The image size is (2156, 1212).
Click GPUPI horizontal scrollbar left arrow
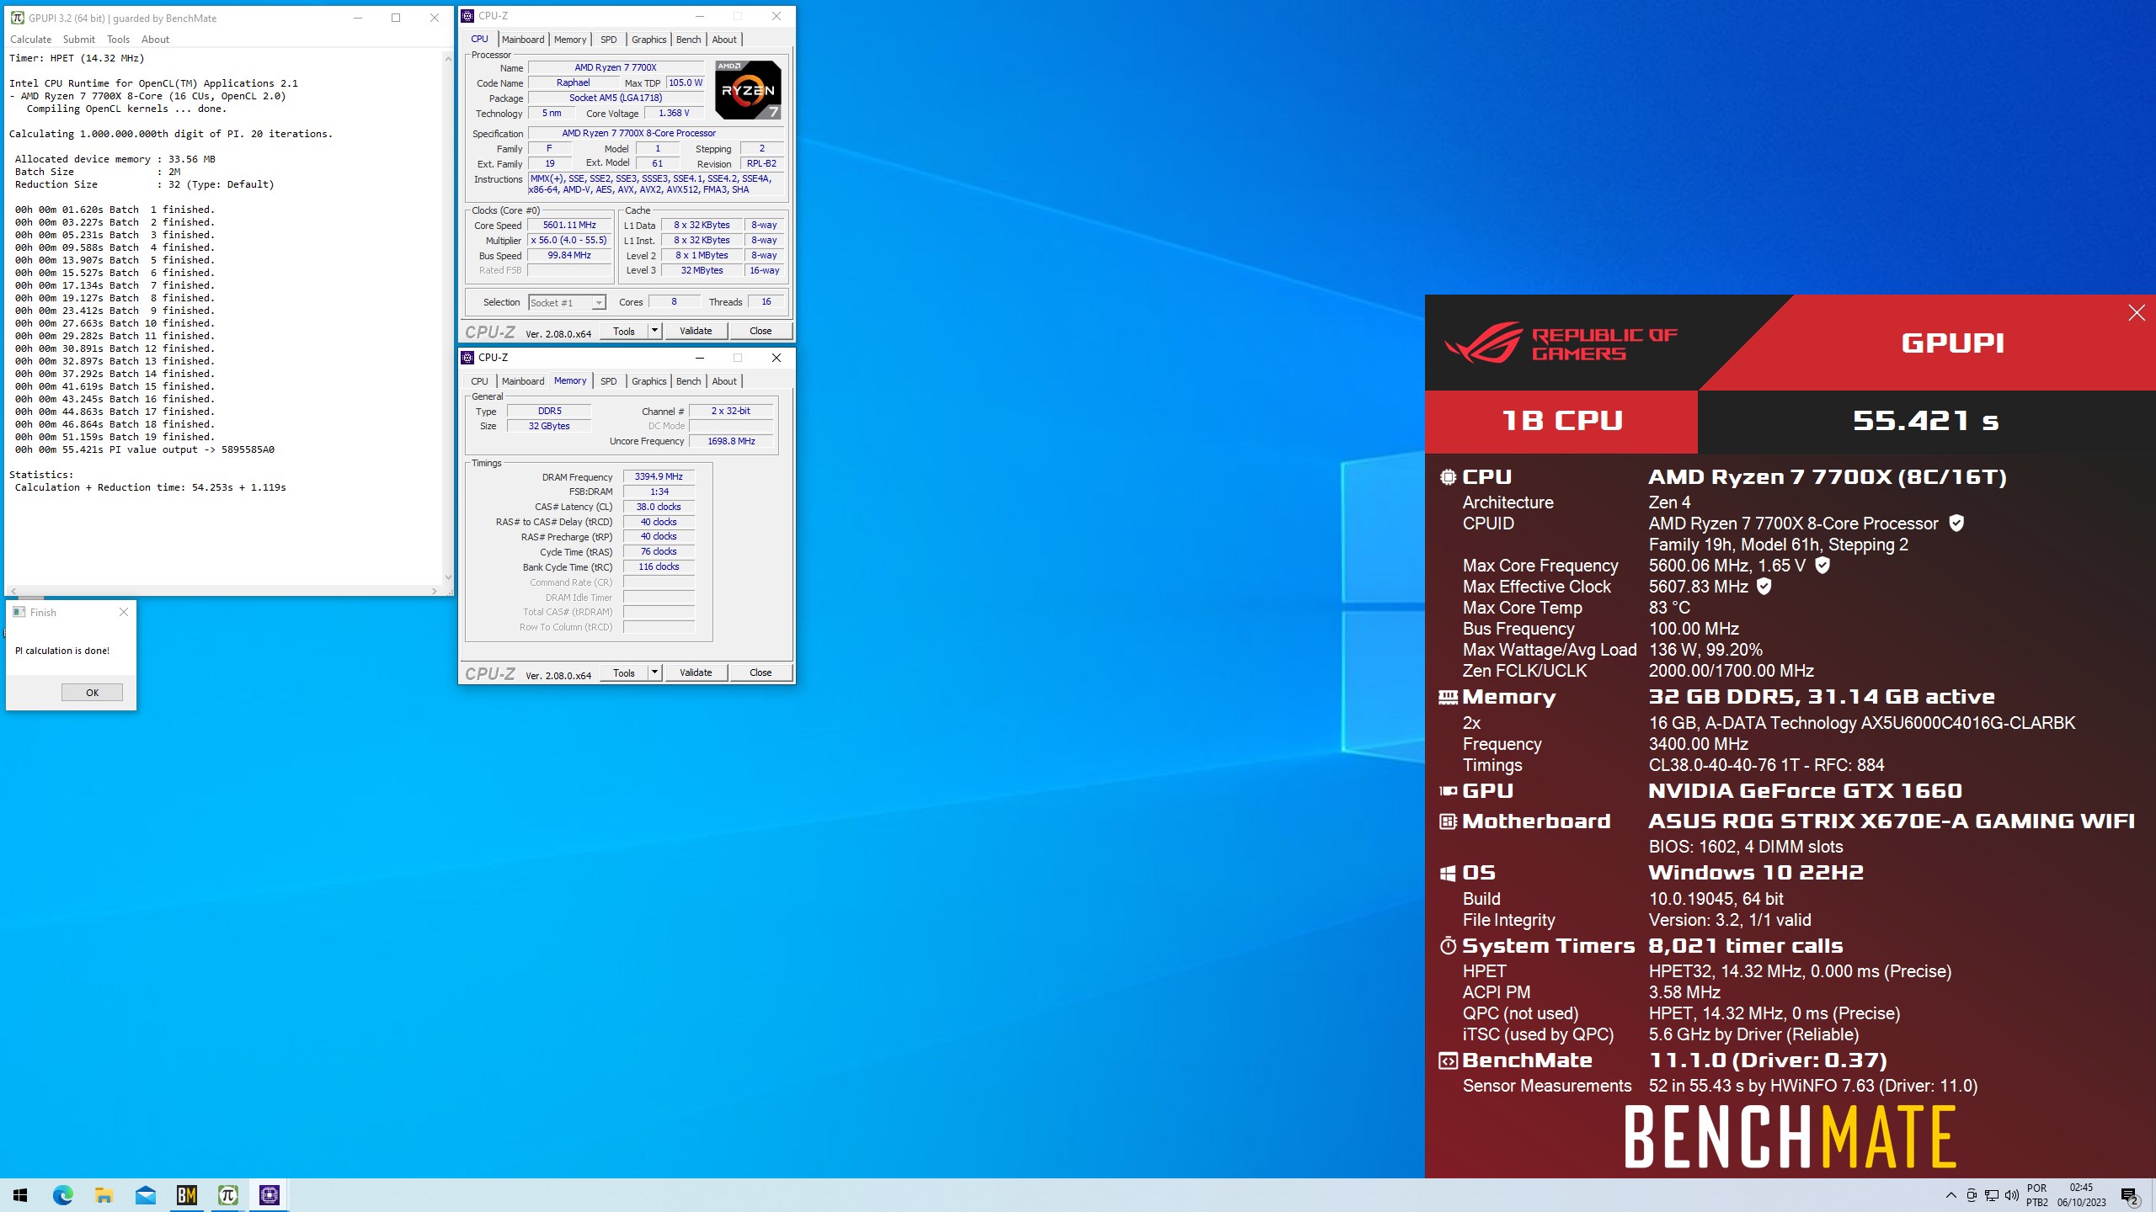(13, 591)
